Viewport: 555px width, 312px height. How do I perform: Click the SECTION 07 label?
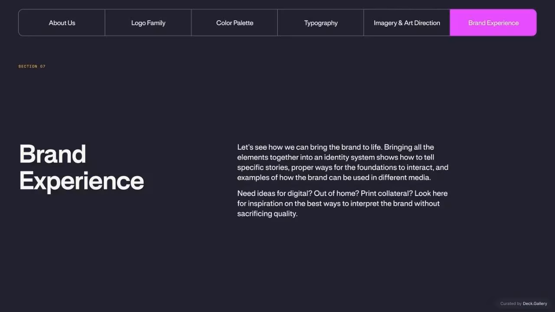[x=32, y=66]
